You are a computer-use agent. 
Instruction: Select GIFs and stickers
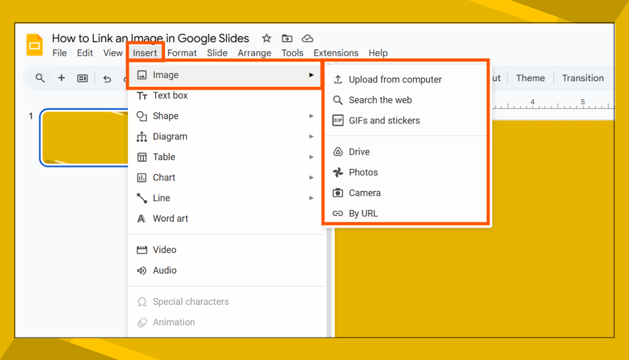point(384,120)
